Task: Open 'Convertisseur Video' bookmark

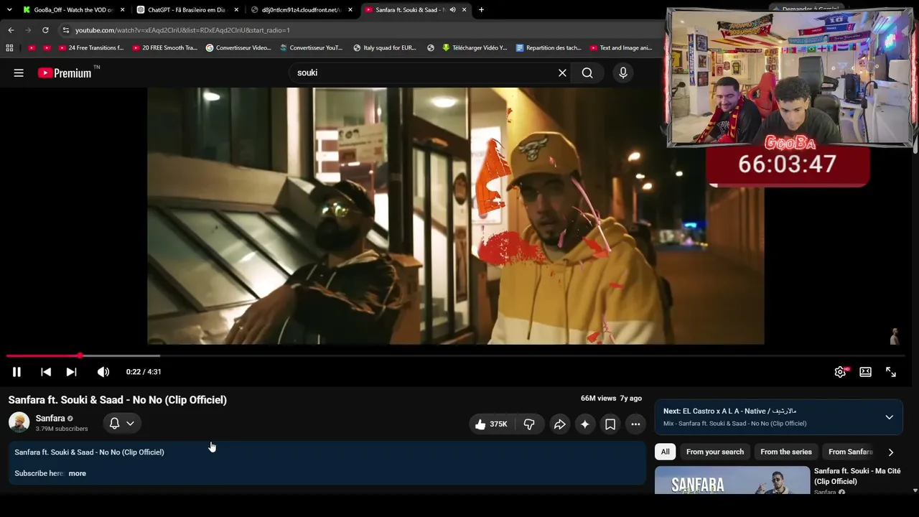Action: tap(238, 48)
